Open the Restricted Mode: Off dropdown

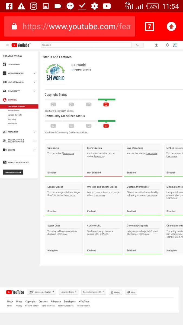tap(94, 292)
